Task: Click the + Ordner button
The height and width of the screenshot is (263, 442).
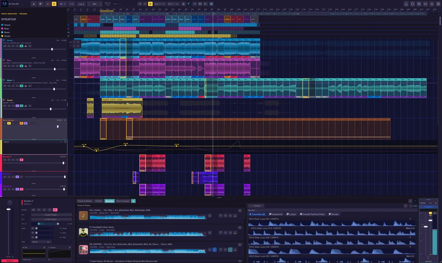Action: pos(256,206)
